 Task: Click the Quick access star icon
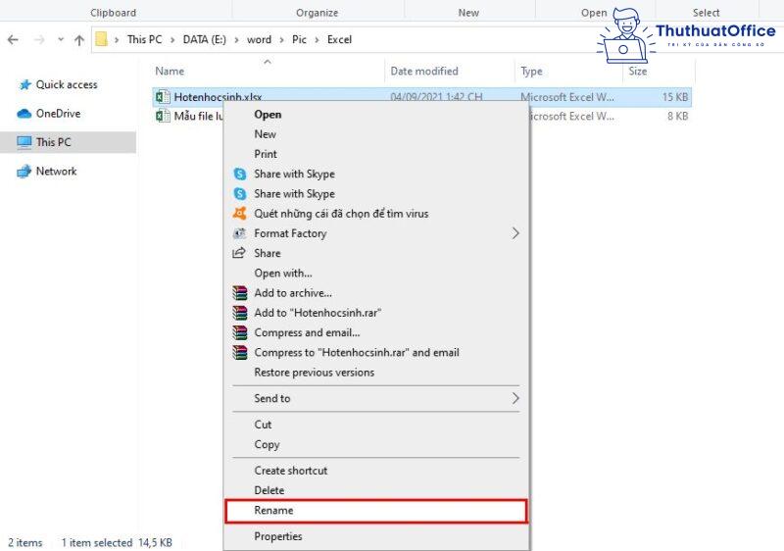24,84
